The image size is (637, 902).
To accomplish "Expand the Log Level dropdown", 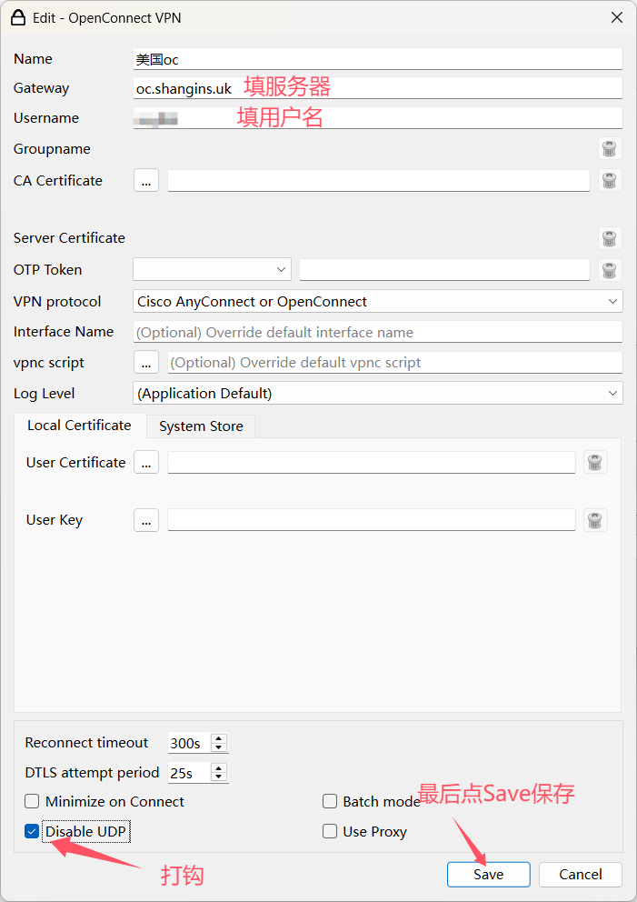I will (377, 393).
